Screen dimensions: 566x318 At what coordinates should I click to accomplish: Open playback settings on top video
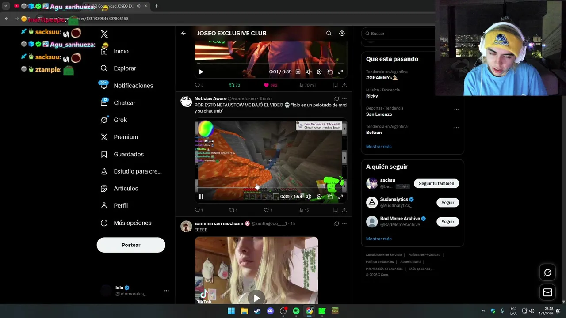click(319, 72)
